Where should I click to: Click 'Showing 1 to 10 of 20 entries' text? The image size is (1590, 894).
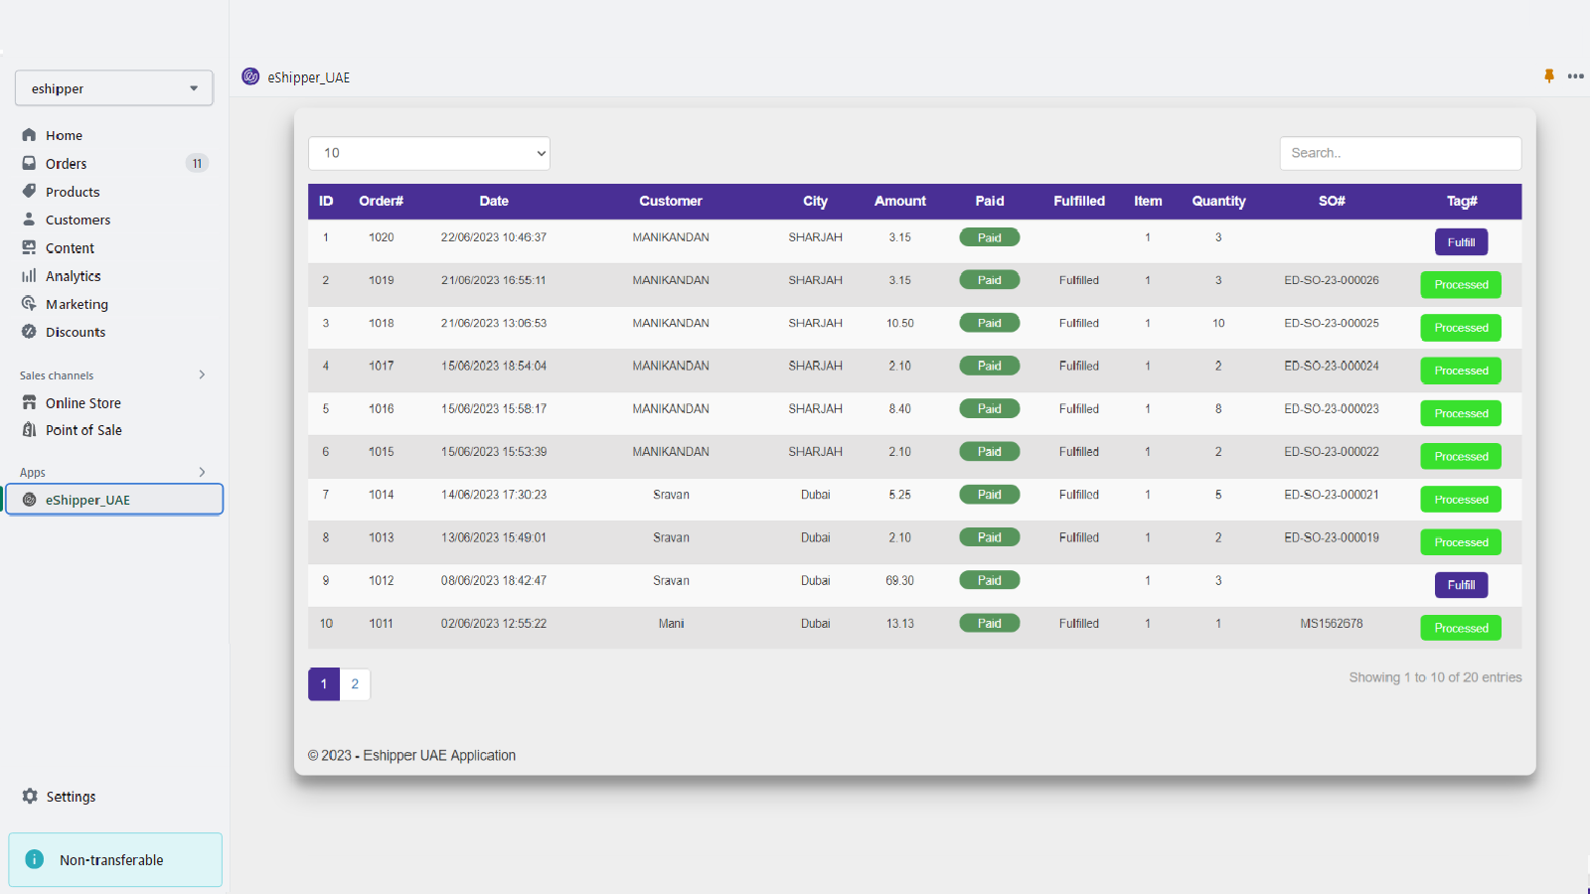[1435, 677]
